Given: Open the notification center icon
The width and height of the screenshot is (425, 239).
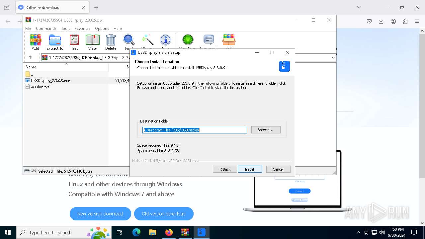Looking at the screenshot, I should [x=414, y=232].
